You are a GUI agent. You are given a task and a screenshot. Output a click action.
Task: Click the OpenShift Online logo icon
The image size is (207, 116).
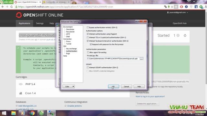point(19,15)
